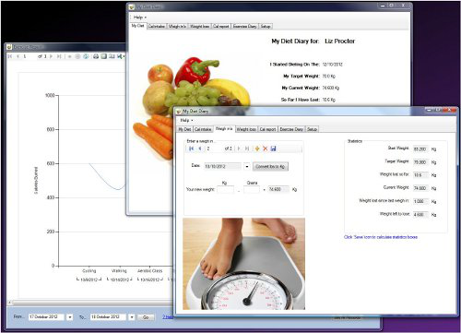The width and height of the screenshot is (461, 333).
Task: Click the 'Cycling' chart axis label
Action: tap(89, 271)
